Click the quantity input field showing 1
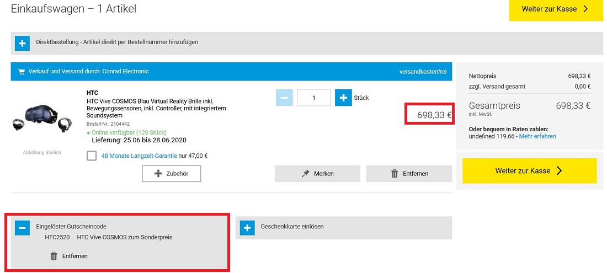The height and width of the screenshot is (273, 607). tap(313, 98)
